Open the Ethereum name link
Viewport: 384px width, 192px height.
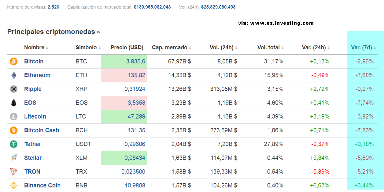(x=37, y=75)
